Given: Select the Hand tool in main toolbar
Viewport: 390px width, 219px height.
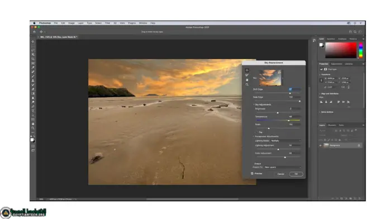Looking at the screenshot, I should 33,124.
